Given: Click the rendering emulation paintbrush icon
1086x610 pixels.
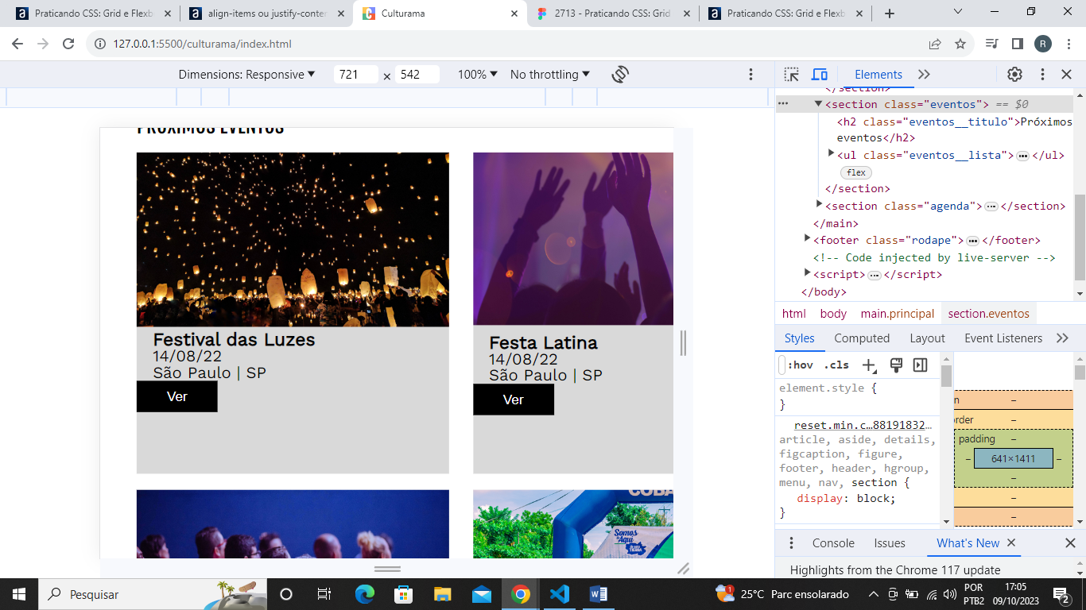Looking at the screenshot, I should pos(896,365).
